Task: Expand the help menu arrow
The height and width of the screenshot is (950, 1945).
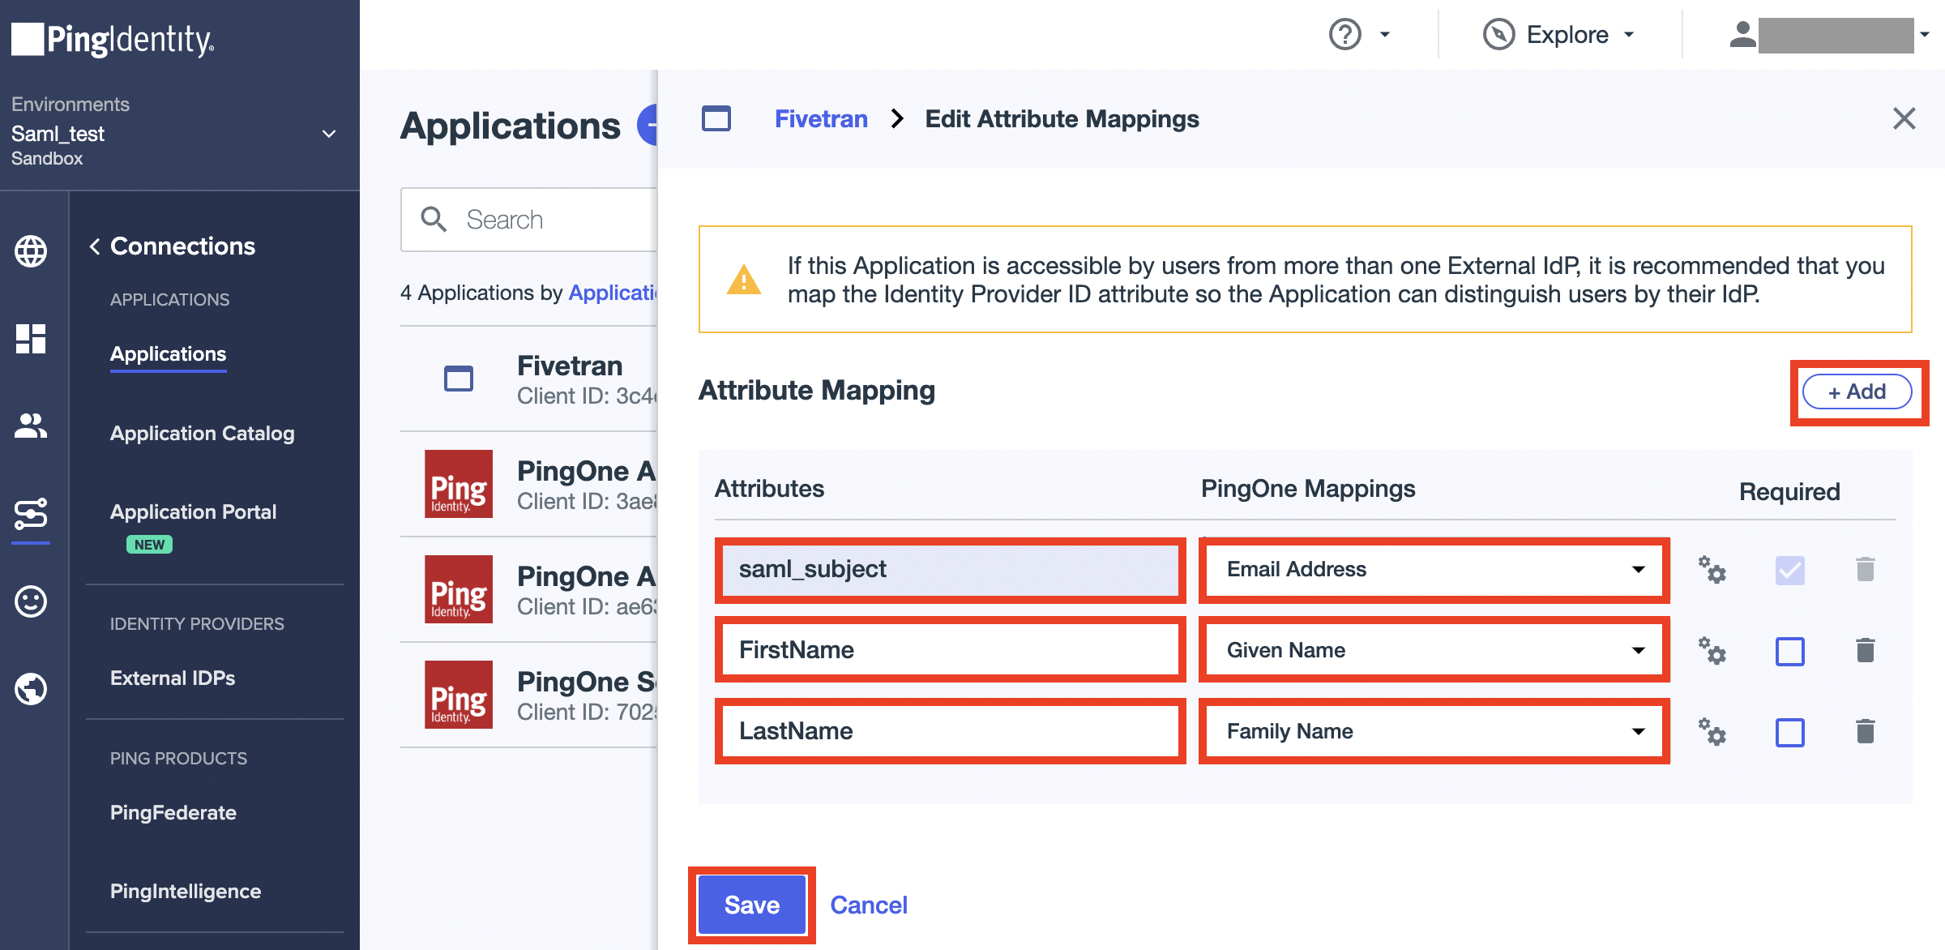Action: click(1385, 35)
